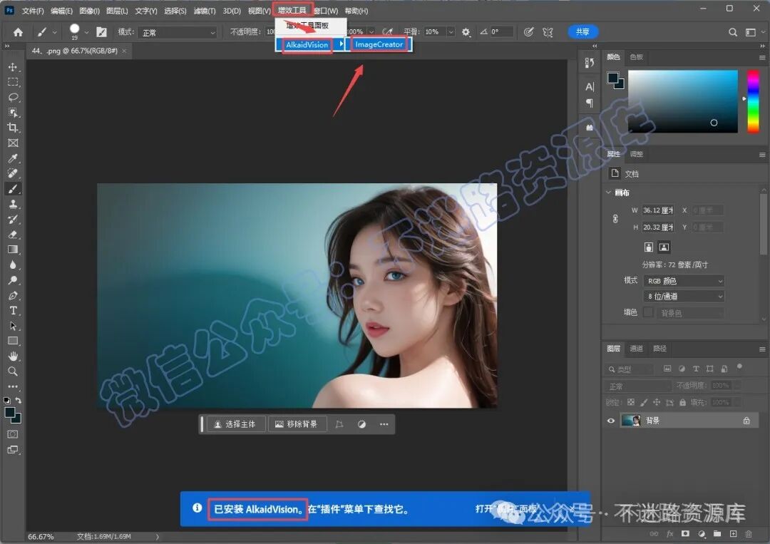Select the Blur tool
The image size is (770, 544).
[13, 265]
